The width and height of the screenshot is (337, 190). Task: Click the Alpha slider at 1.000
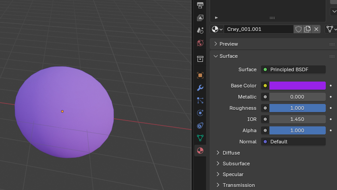(298, 131)
